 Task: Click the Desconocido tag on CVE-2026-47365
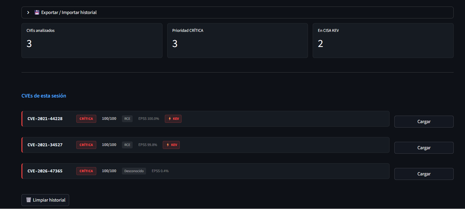point(134,171)
